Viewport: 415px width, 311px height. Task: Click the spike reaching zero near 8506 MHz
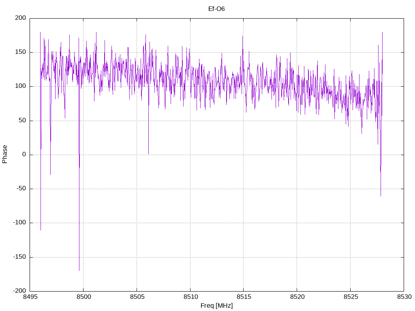tap(148, 154)
